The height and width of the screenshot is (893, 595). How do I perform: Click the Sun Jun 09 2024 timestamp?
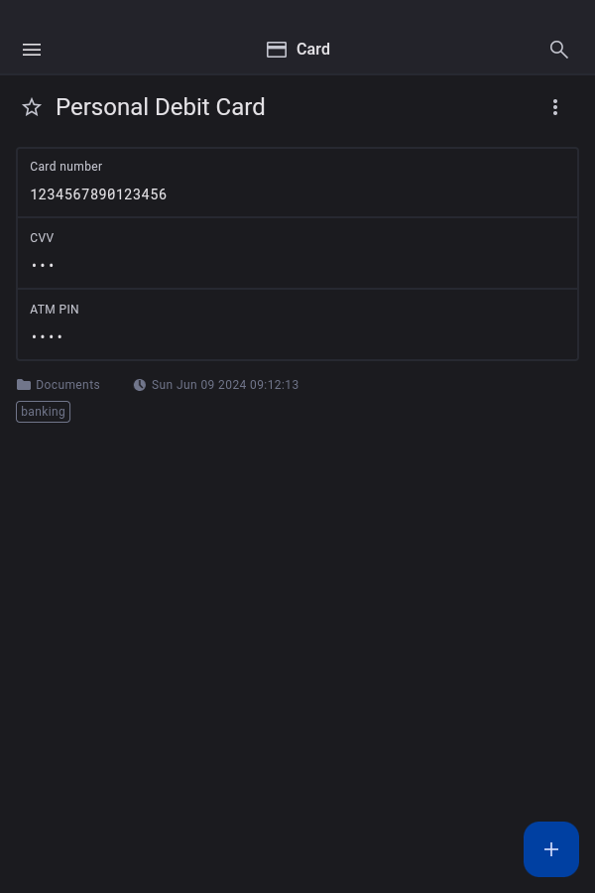[x=225, y=385]
